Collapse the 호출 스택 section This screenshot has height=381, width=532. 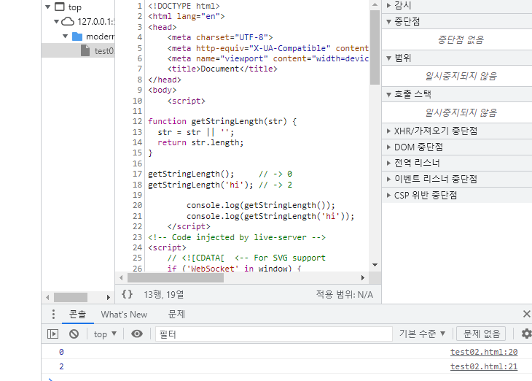coord(389,94)
